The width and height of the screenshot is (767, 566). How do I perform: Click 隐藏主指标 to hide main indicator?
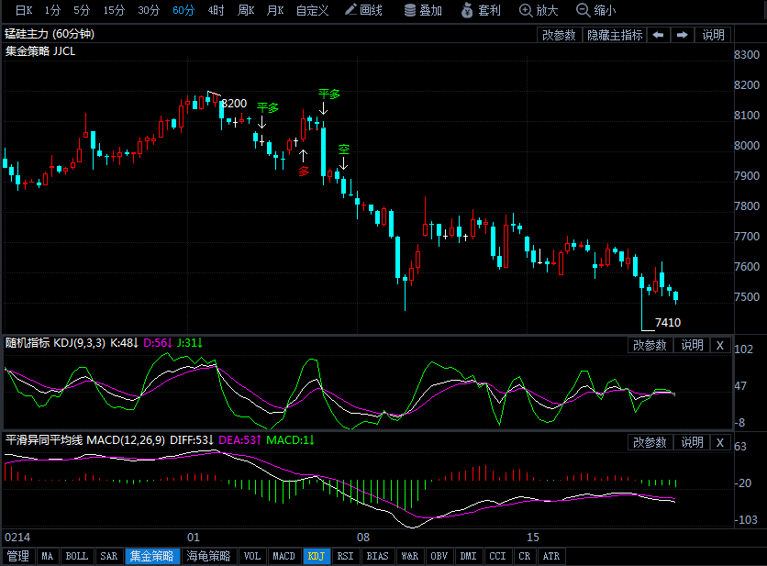click(x=615, y=35)
